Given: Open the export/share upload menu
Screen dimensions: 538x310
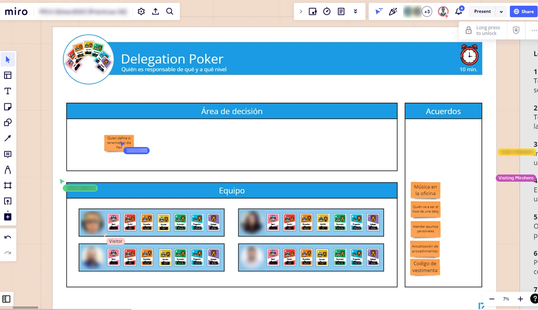Looking at the screenshot, I should 155,11.
